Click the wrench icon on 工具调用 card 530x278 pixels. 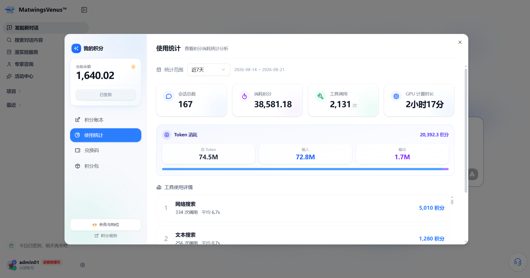point(321,96)
